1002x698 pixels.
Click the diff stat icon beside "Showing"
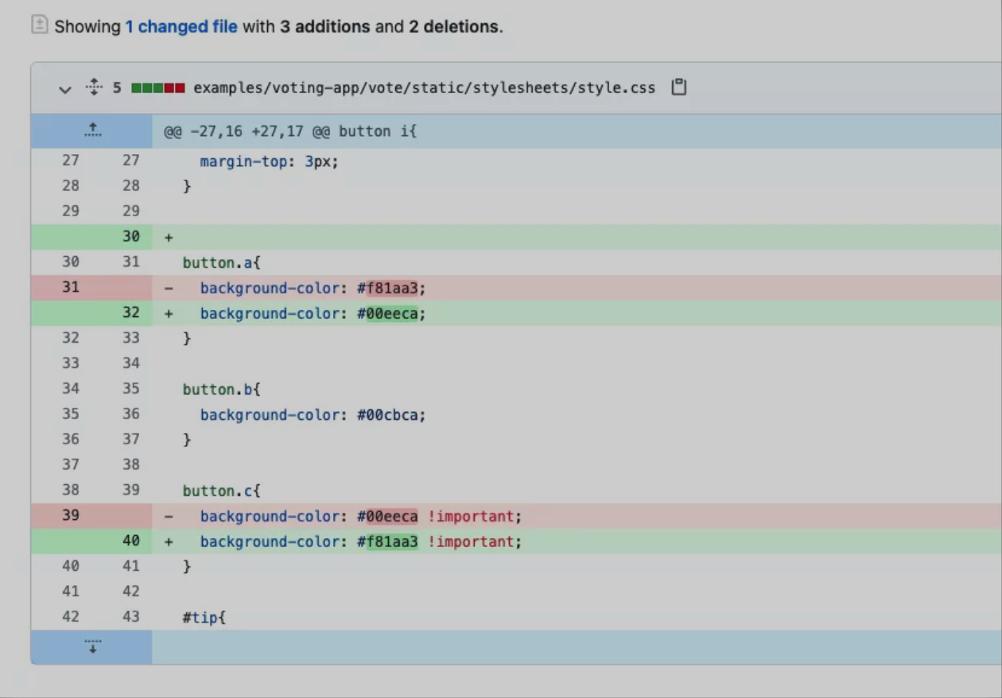click(39, 25)
